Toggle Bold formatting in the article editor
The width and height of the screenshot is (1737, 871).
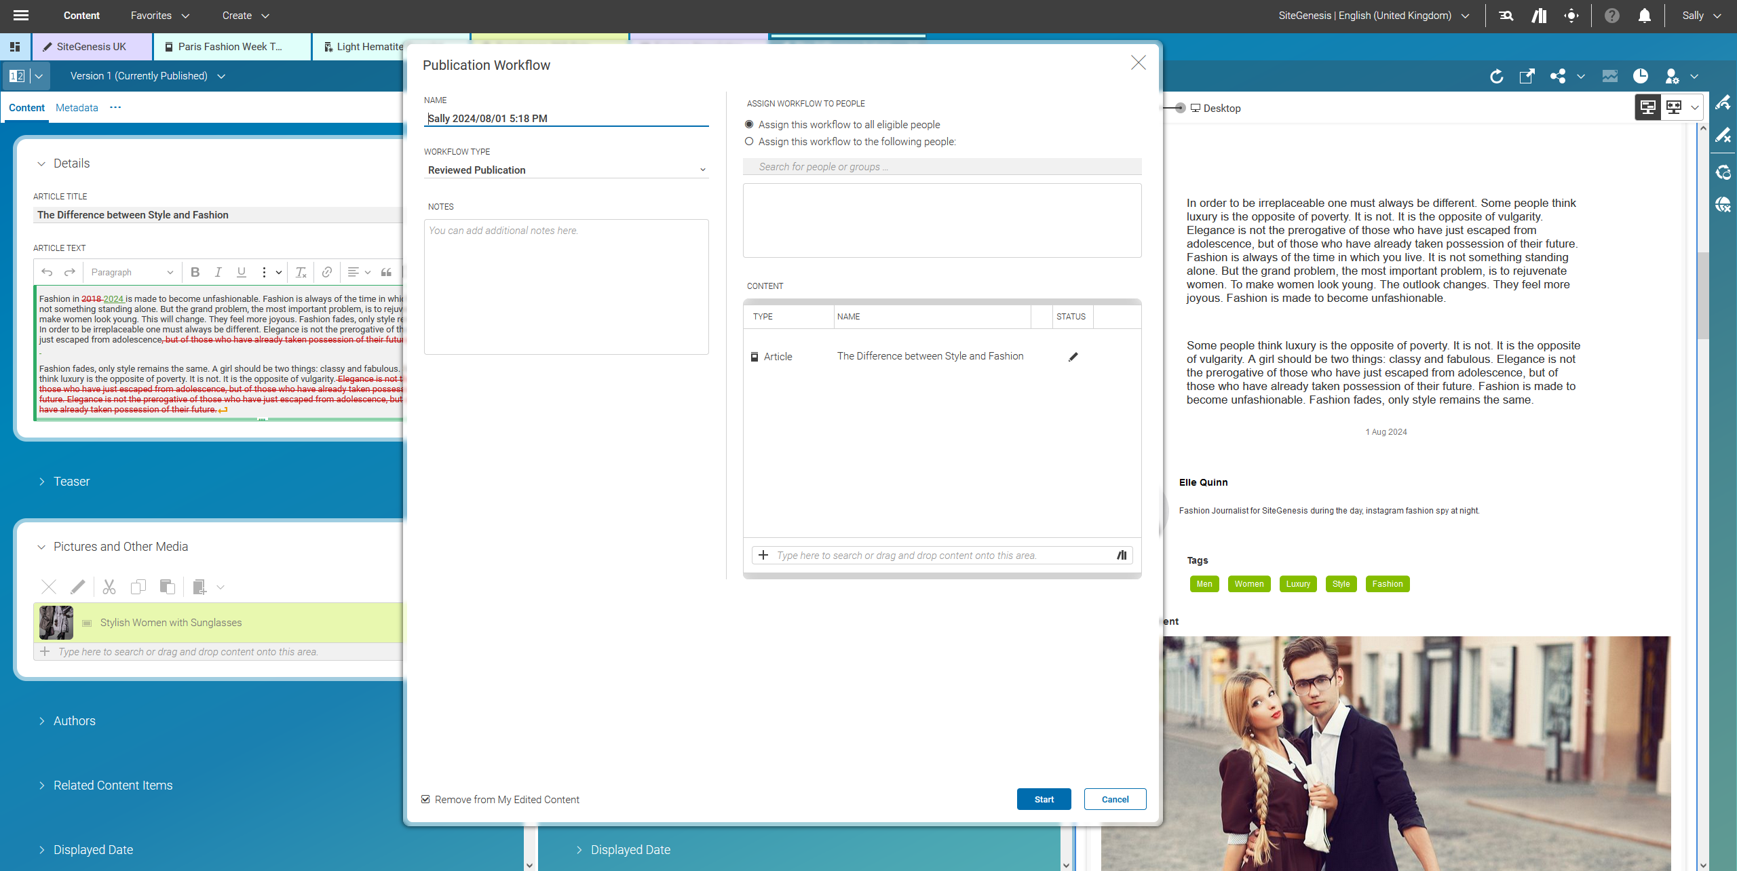[195, 272]
